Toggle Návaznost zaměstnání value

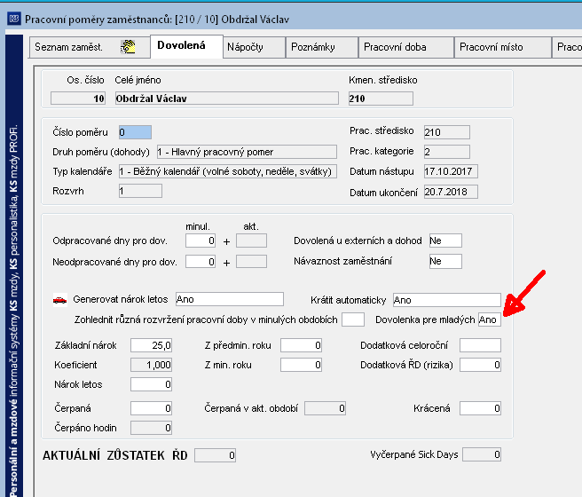445,261
